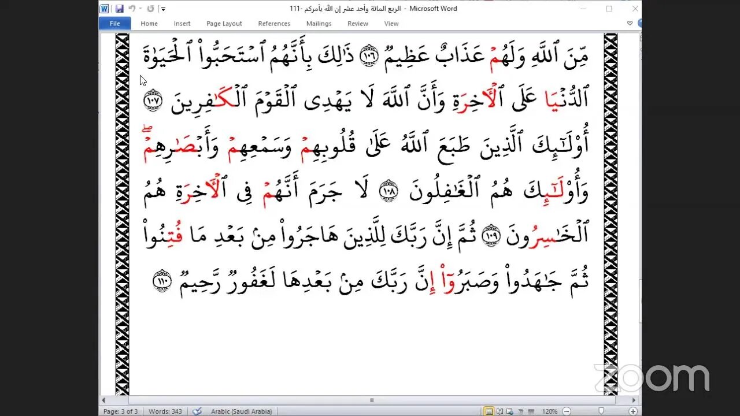Click the zoom slider handle

(602, 411)
